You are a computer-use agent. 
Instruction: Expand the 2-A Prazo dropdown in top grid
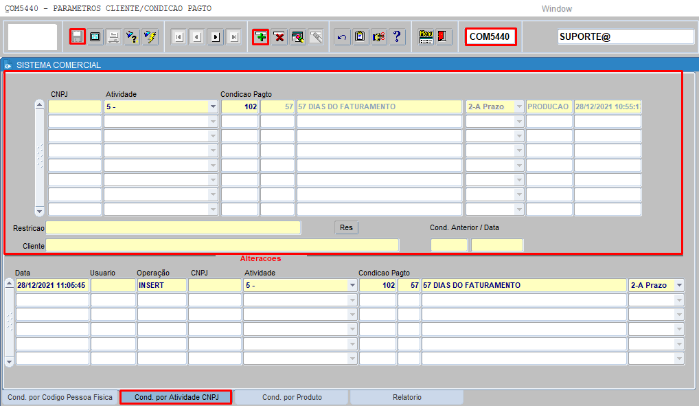[519, 107]
